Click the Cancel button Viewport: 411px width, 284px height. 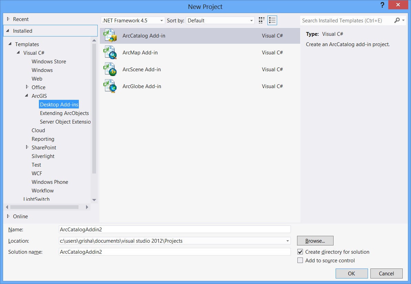pos(386,274)
